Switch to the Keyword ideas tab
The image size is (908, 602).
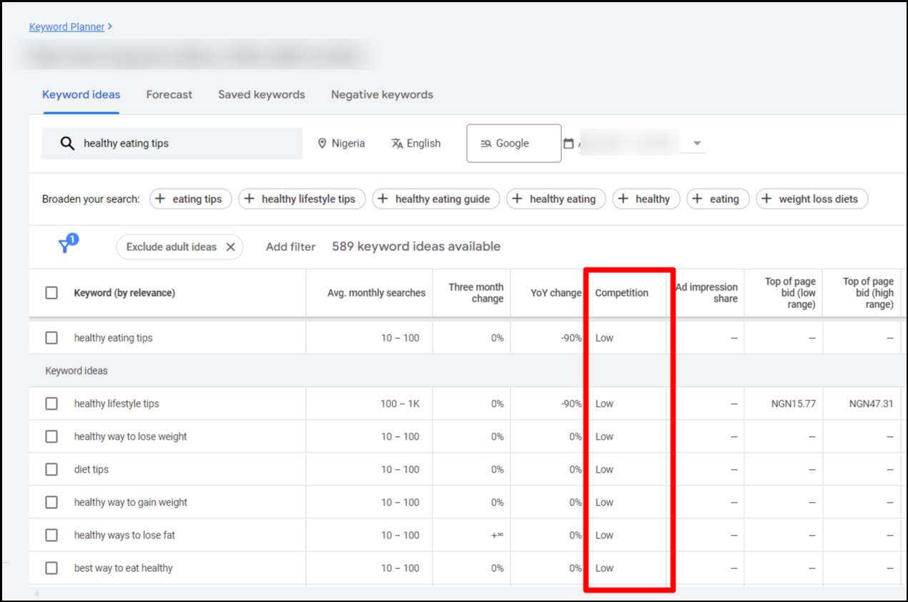82,94
